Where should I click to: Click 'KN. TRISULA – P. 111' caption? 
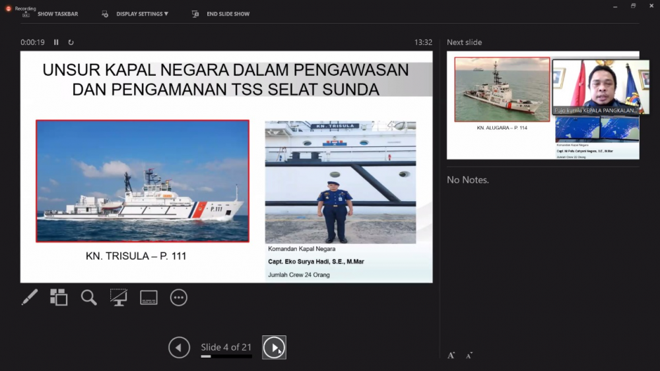pos(136,256)
